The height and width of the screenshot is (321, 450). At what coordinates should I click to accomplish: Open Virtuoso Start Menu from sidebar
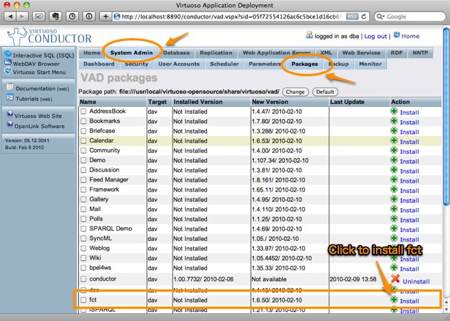40,72
